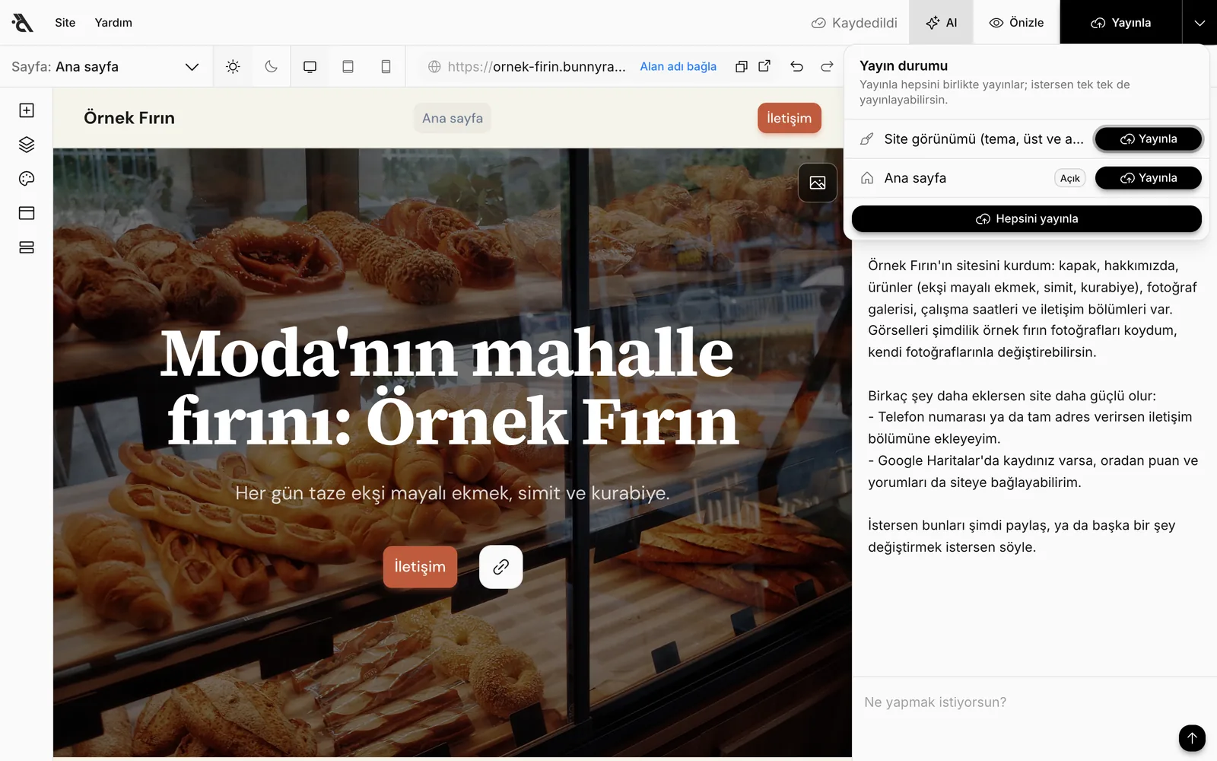Open the add section plus icon in sidebar
Screen dimensions: 1217x761
coord(27,110)
